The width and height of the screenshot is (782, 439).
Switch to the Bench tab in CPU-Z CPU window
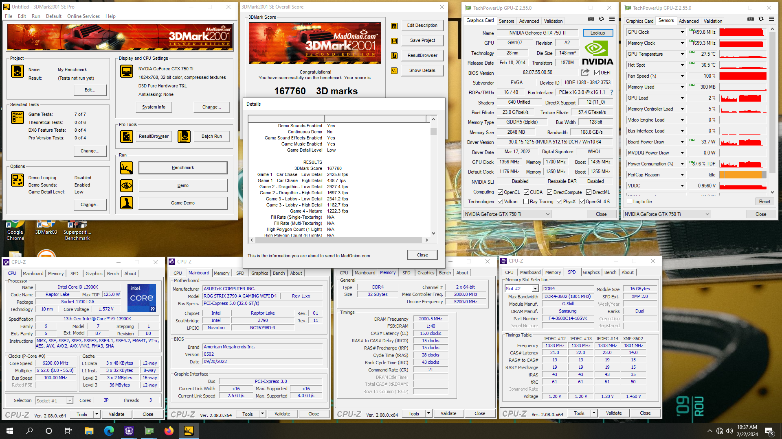pos(113,274)
